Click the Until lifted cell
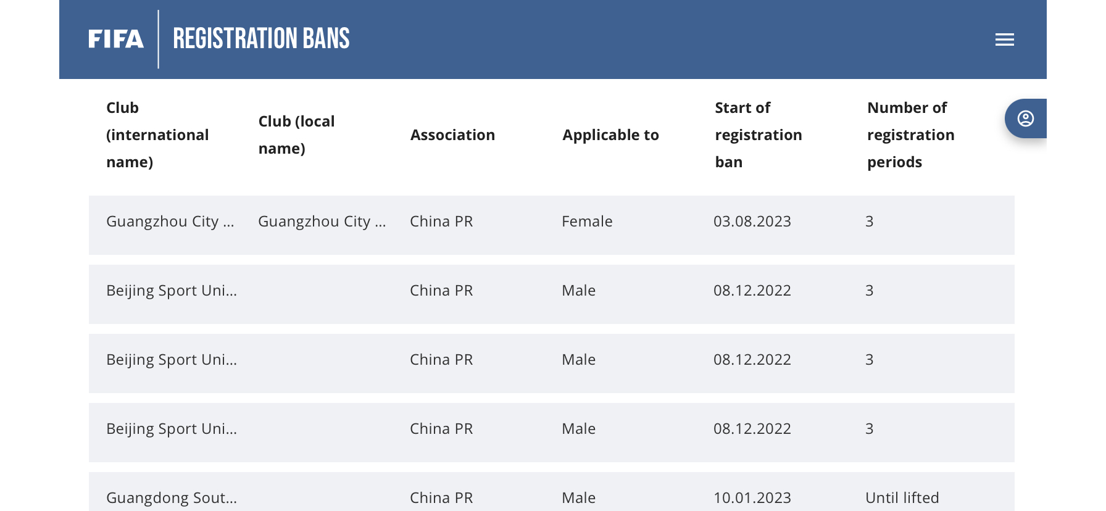Viewport: 1106px width, 511px height. (x=902, y=497)
